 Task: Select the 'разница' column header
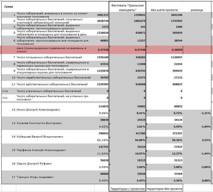point(197,10)
